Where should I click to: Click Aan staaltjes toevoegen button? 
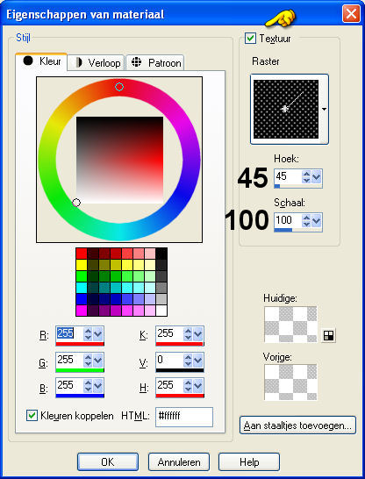(297, 425)
